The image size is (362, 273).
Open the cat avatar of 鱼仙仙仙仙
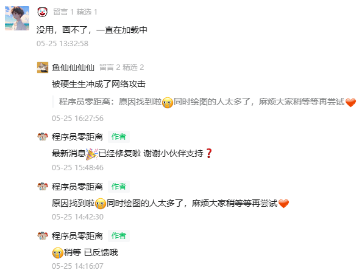pyautogui.click(x=43, y=67)
